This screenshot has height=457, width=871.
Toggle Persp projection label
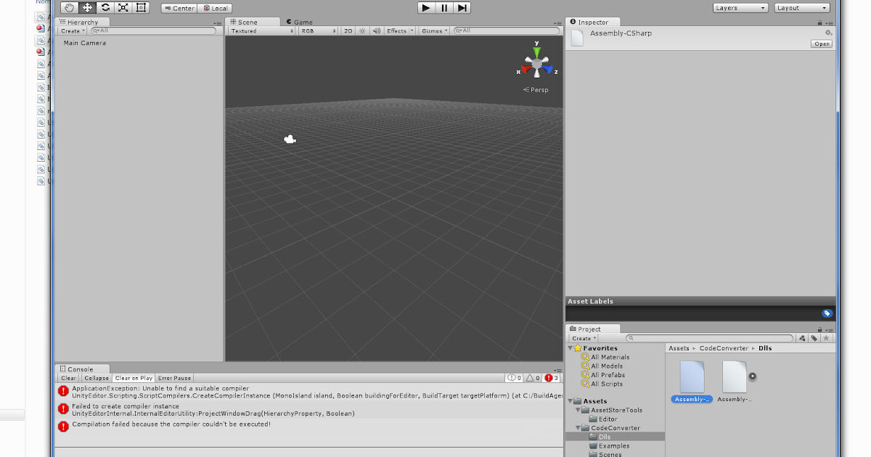pyautogui.click(x=536, y=90)
